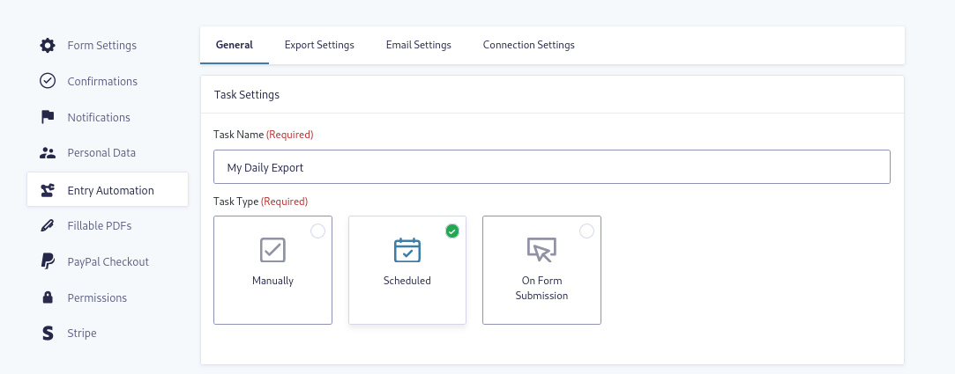Open Notifications via the flag icon
Image resolution: width=955 pixels, height=374 pixels.
pyautogui.click(x=48, y=117)
